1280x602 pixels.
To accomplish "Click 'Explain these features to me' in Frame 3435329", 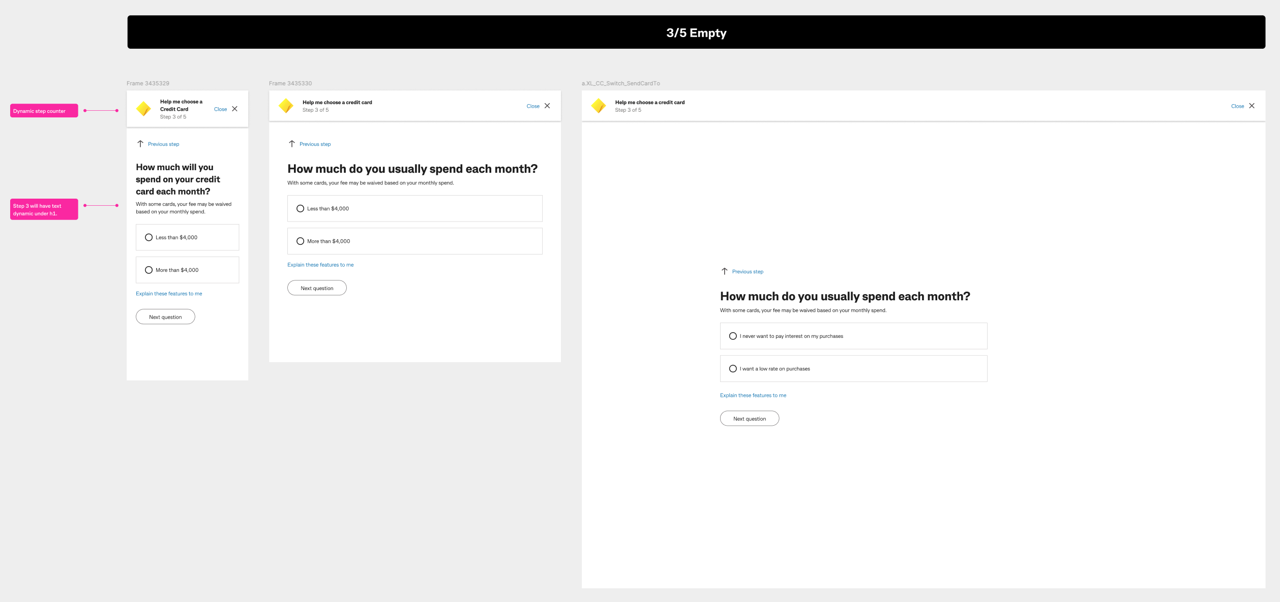I will pos(169,294).
